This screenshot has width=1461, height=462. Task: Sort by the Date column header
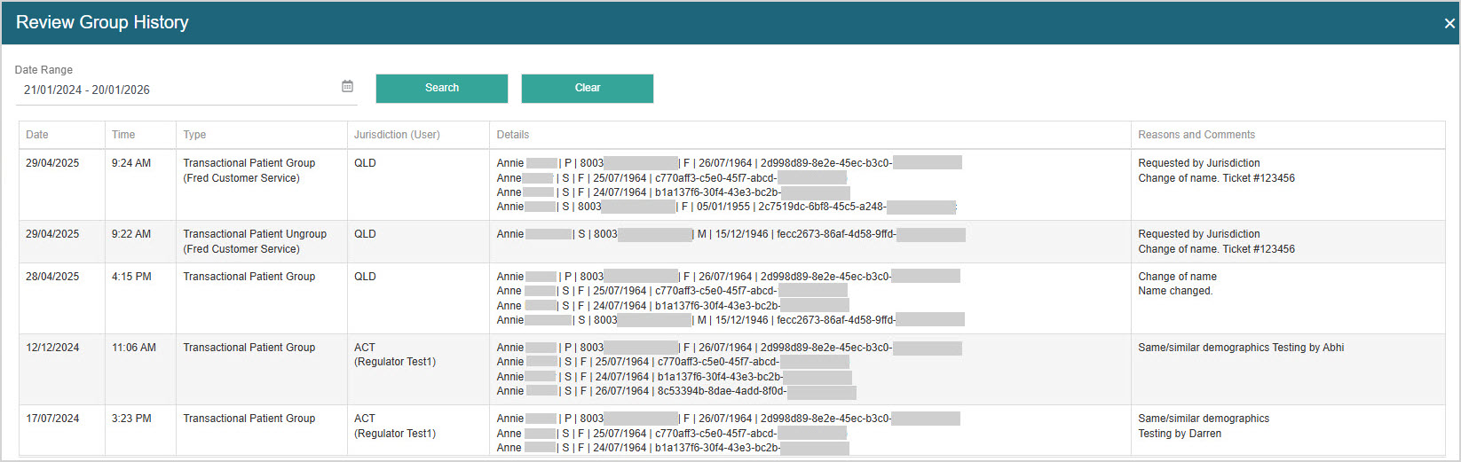coord(37,135)
